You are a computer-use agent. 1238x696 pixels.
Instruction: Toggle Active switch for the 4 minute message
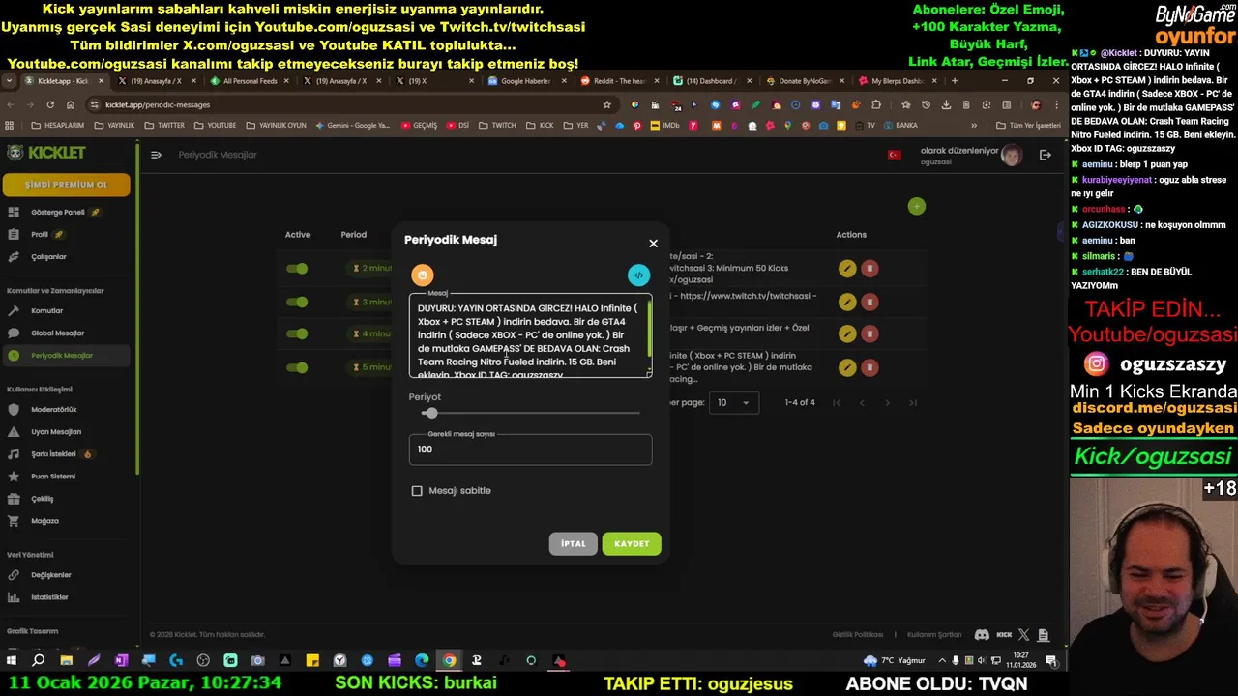pos(297,333)
